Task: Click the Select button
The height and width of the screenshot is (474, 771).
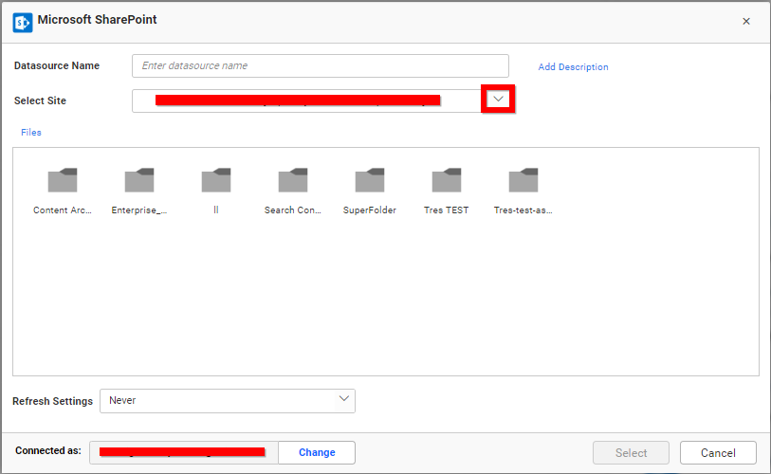Action: (631, 453)
